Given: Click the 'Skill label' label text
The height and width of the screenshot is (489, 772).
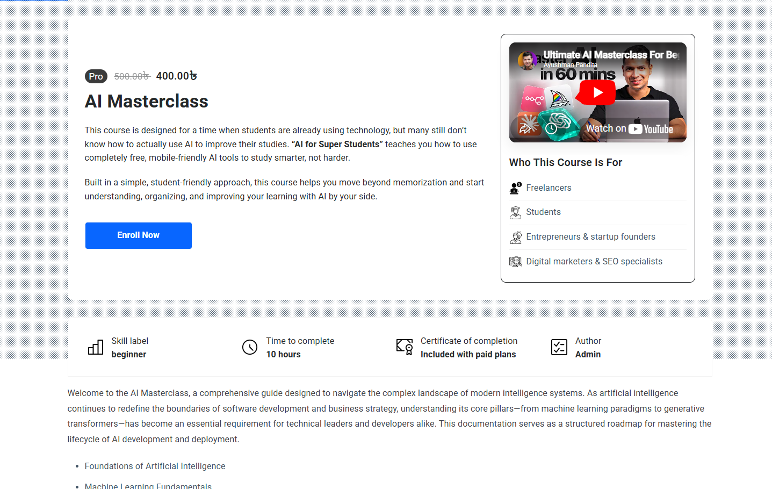Looking at the screenshot, I should click(129, 341).
